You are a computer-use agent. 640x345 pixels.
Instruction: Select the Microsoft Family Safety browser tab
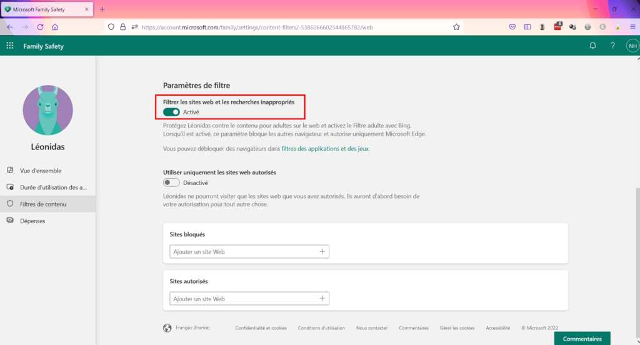(x=47, y=9)
